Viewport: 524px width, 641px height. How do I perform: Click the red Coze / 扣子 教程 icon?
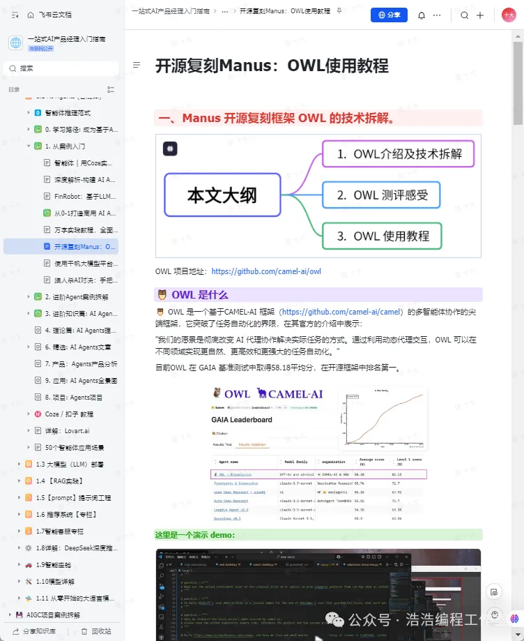coord(38,414)
